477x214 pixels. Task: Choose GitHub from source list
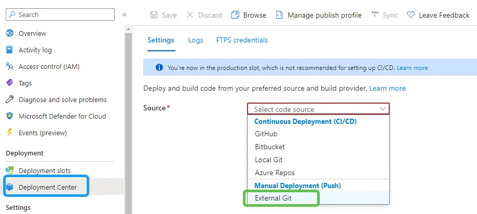pos(266,134)
